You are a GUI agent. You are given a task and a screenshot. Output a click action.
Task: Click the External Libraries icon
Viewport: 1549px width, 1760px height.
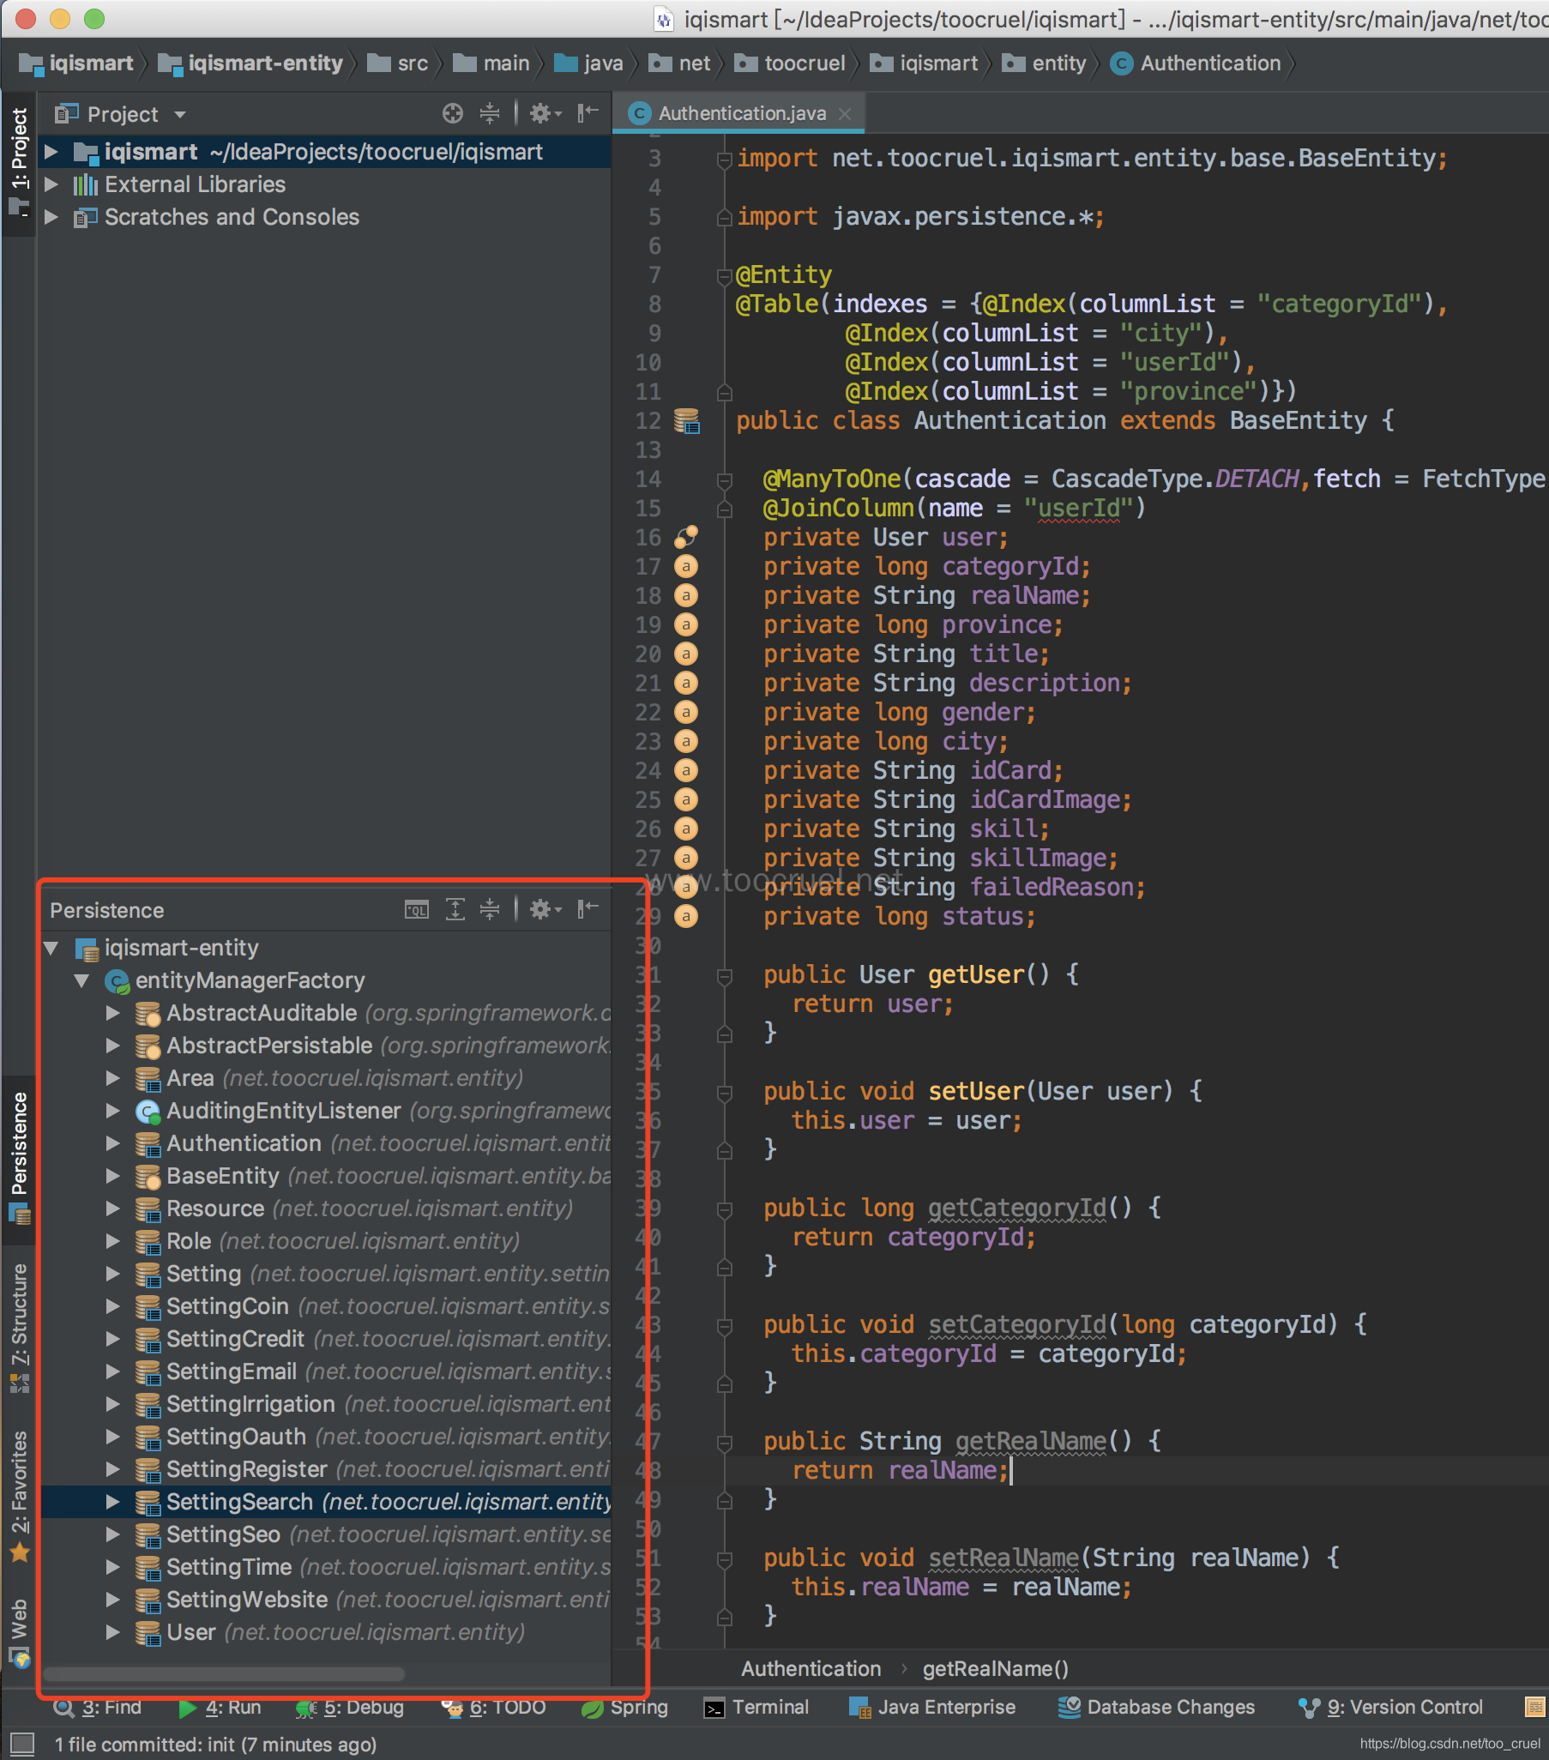click(x=85, y=185)
